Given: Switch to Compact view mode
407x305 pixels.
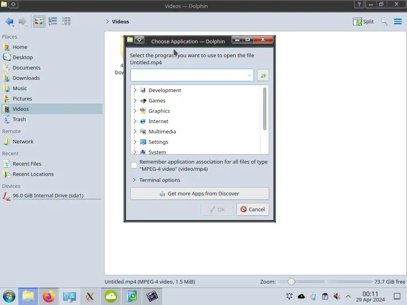Looking at the screenshot, I should coord(53,21).
